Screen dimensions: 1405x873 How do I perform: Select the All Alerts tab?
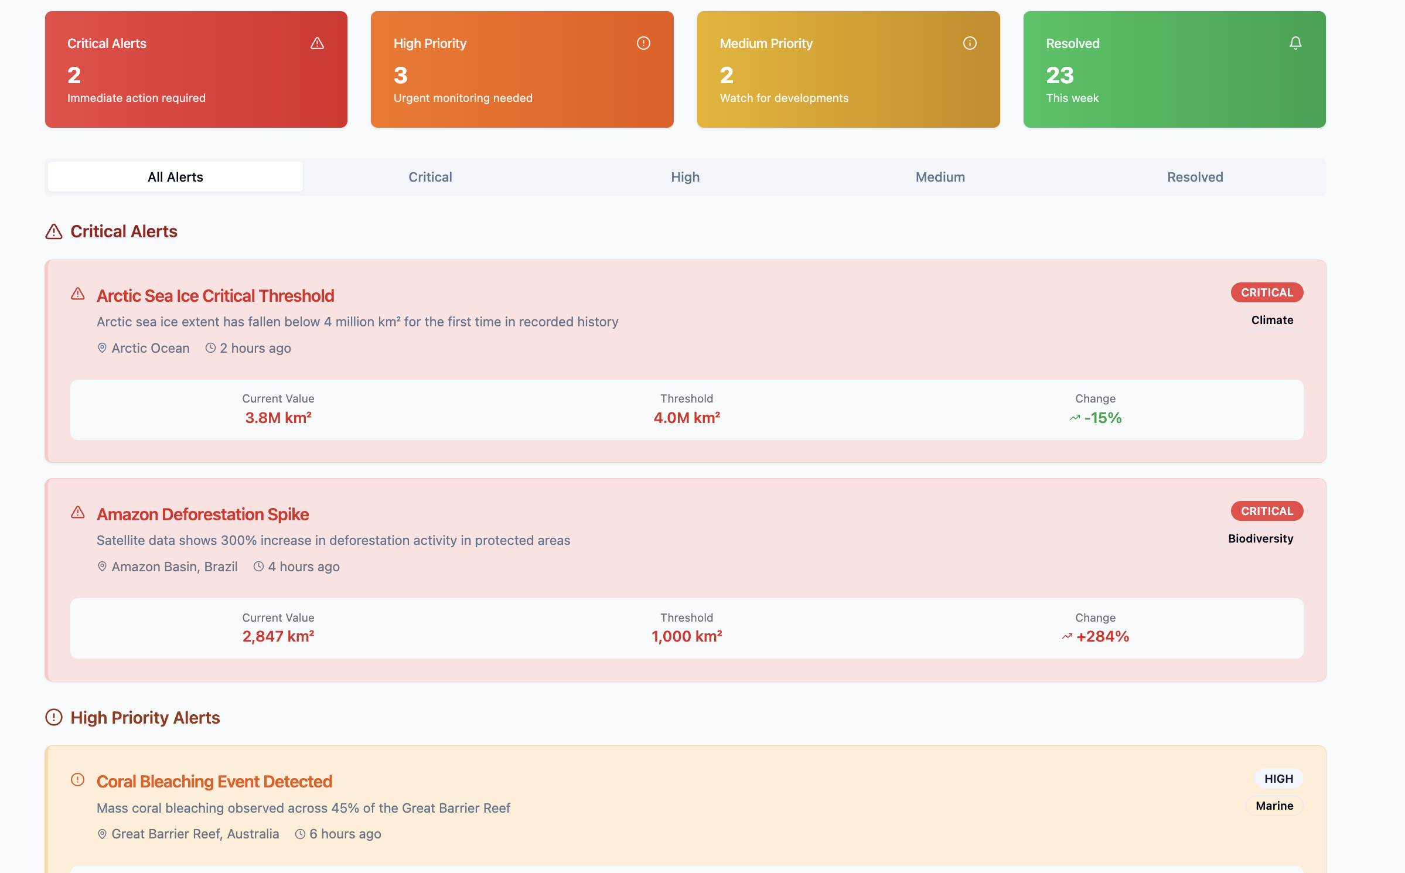click(x=175, y=177)
